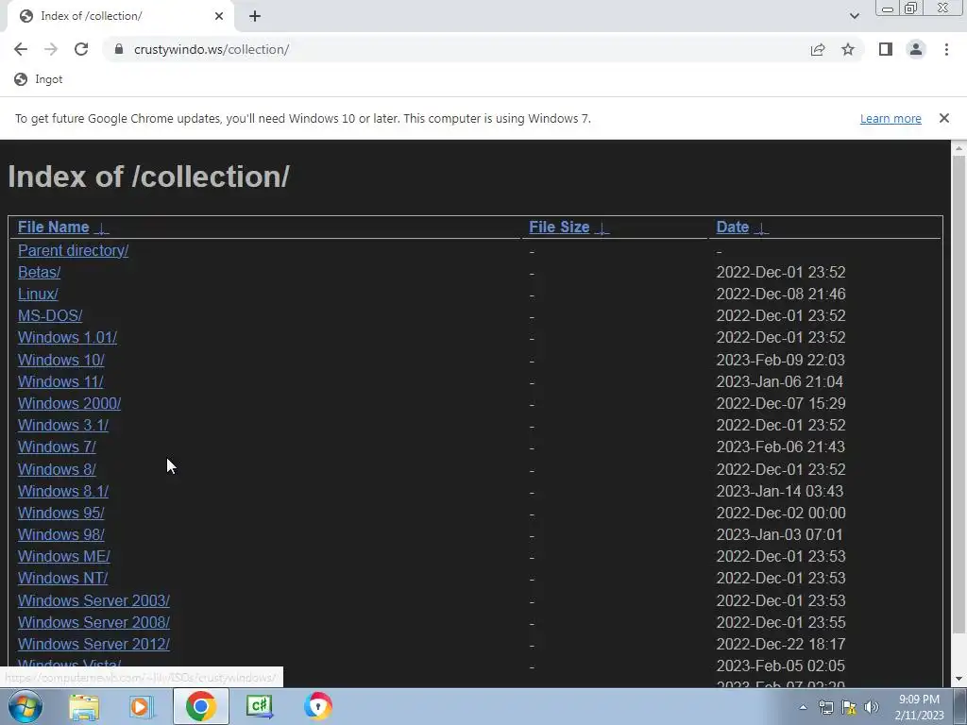
Task: Open the Parent directory/ link
Action: pos(73,250)
